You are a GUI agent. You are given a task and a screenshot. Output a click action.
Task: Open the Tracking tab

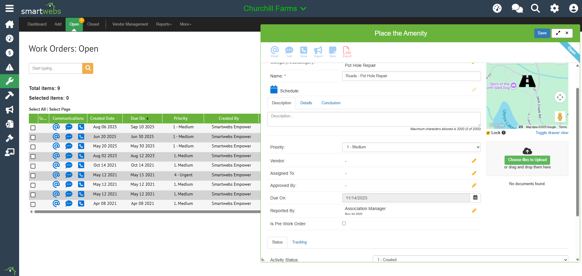(299, 242)
